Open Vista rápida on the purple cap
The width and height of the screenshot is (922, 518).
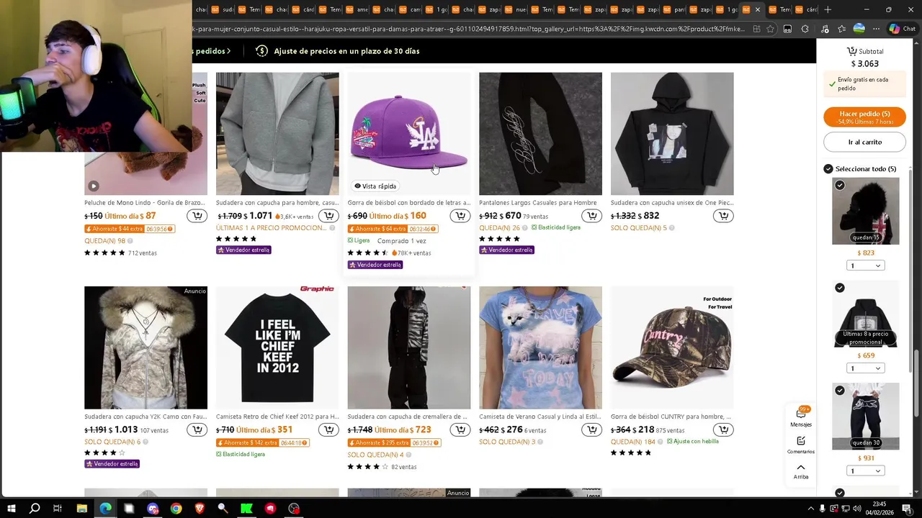click(x=375, y=186)
